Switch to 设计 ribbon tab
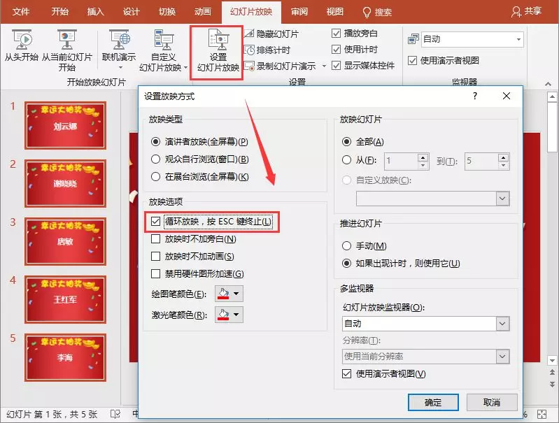 pos(132,12)
